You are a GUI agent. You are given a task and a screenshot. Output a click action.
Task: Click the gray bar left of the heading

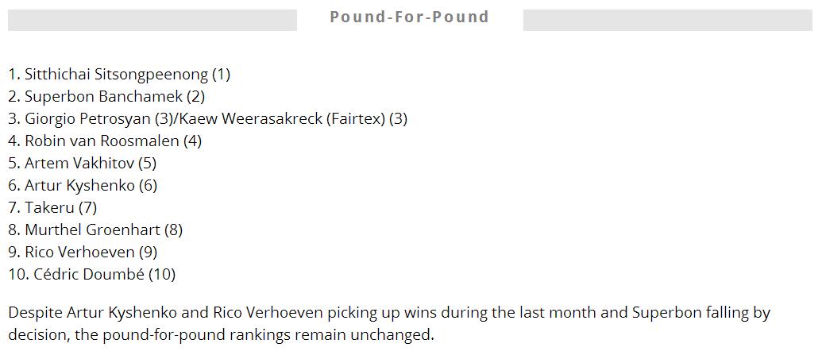pos(152,20)
